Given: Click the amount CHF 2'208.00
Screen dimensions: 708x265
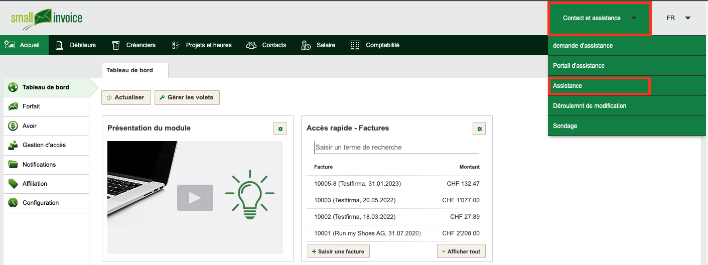Looking at the screenshot, I should tap(461, 233).
